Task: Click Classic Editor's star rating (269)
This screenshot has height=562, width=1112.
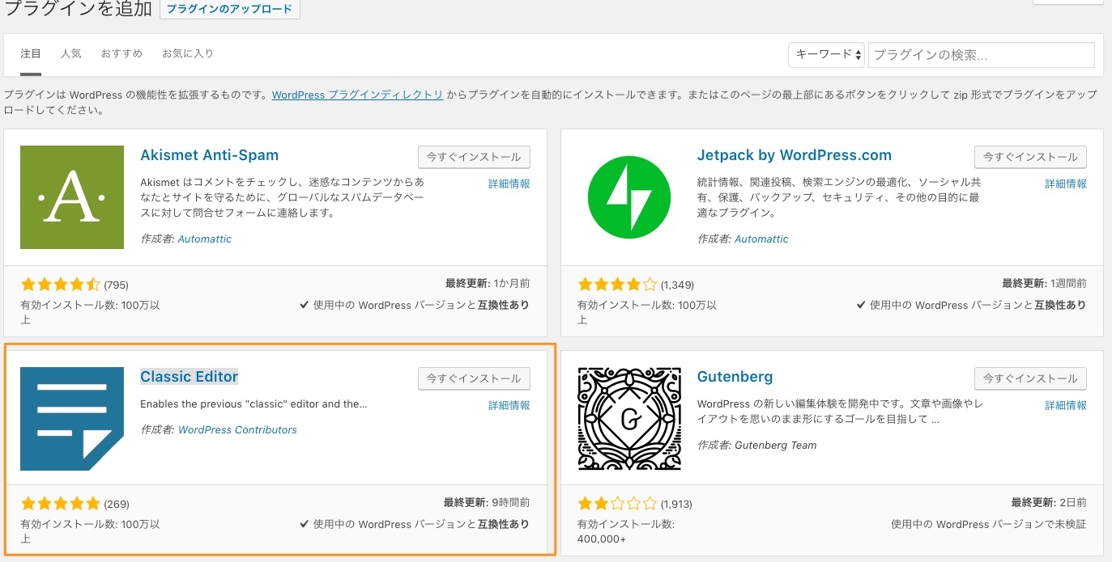Action: (x=60, y=504)
